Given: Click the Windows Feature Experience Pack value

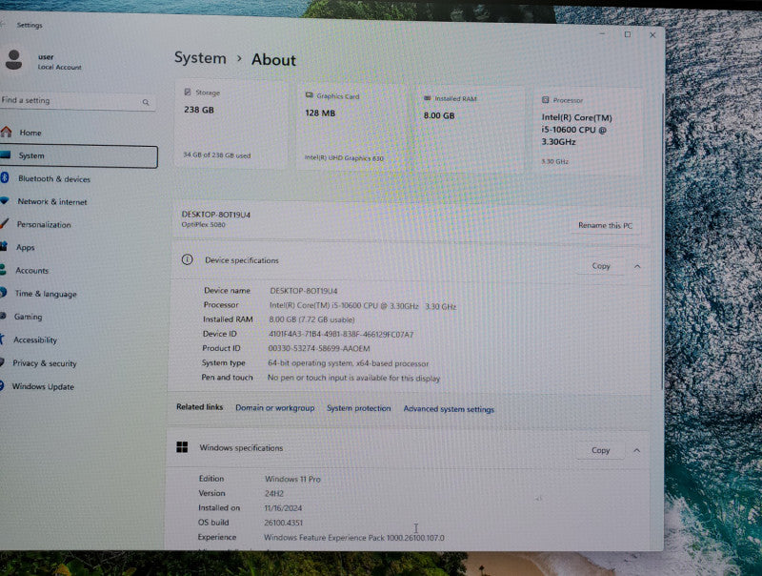Looking at the screenshot, I should [x=353, y=538].
